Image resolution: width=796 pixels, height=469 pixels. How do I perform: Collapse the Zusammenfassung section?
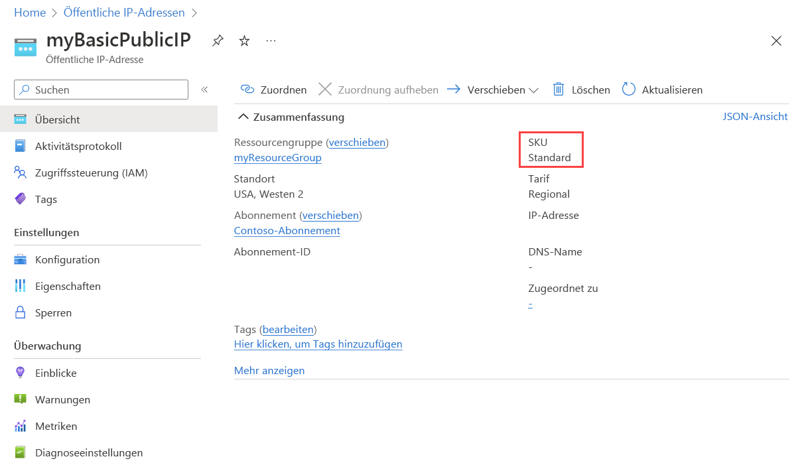pos(291,117)
